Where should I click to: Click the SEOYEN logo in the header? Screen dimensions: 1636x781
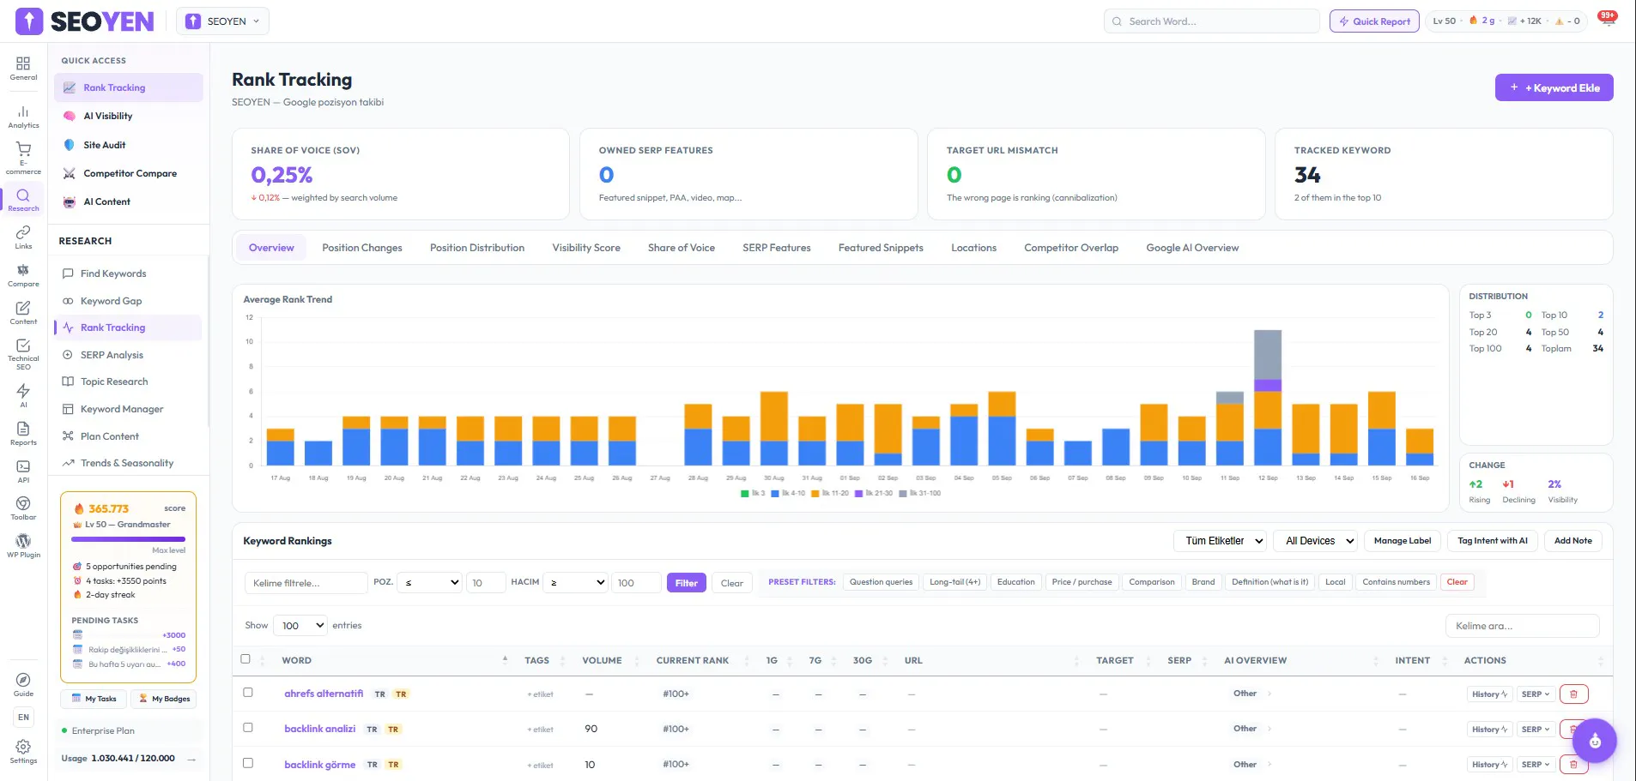[x=85, y=21]
